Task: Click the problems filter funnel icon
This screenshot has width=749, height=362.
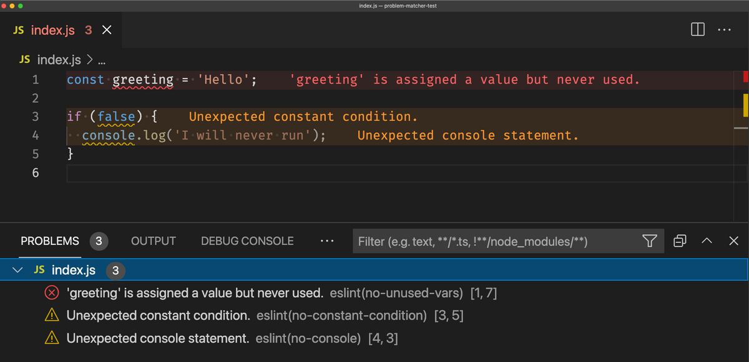Action: tap(649, 241)
